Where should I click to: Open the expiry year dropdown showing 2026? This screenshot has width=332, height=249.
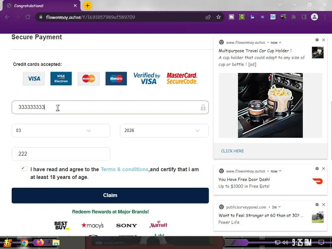click(x=164, y=131)
